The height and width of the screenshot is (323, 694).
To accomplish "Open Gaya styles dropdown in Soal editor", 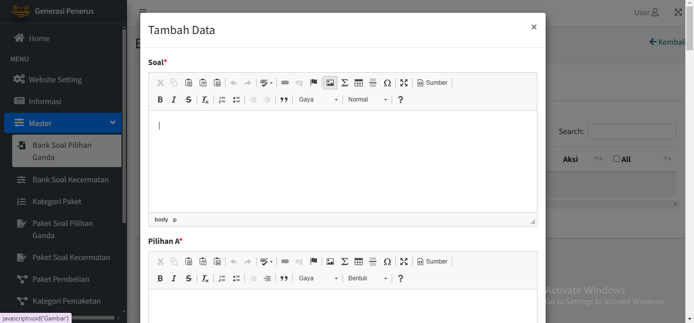I will coord(318,100).
